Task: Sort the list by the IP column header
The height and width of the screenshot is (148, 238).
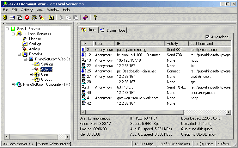Action: click(x=140, y=44)
